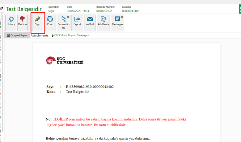
Task: Switch to the Original Paper tab
Action: coord(17,35)
